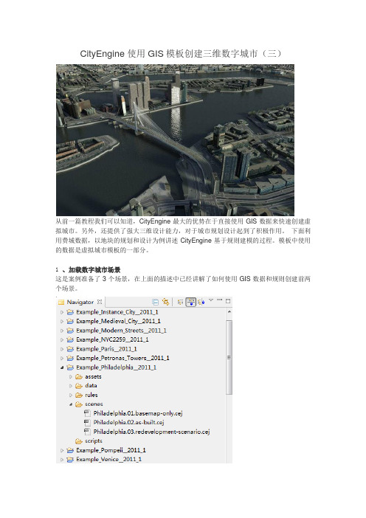Click the Navigator scrollbar up arrow
The image size is (366, 518).
pyautogui.click(x=229, y=311)
